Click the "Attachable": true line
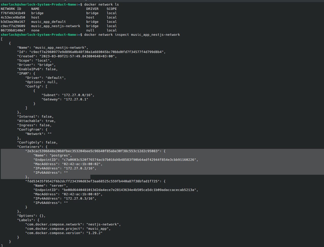 (x=36, y=121)
